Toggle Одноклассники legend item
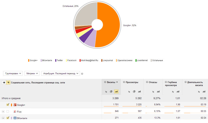 pyautogui.click(x=124, y=60)
